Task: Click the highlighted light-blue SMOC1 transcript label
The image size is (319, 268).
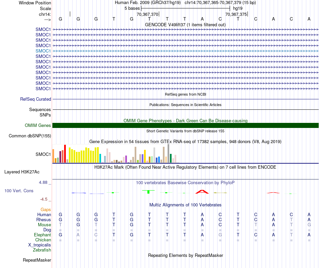Action: pos(43,51)
